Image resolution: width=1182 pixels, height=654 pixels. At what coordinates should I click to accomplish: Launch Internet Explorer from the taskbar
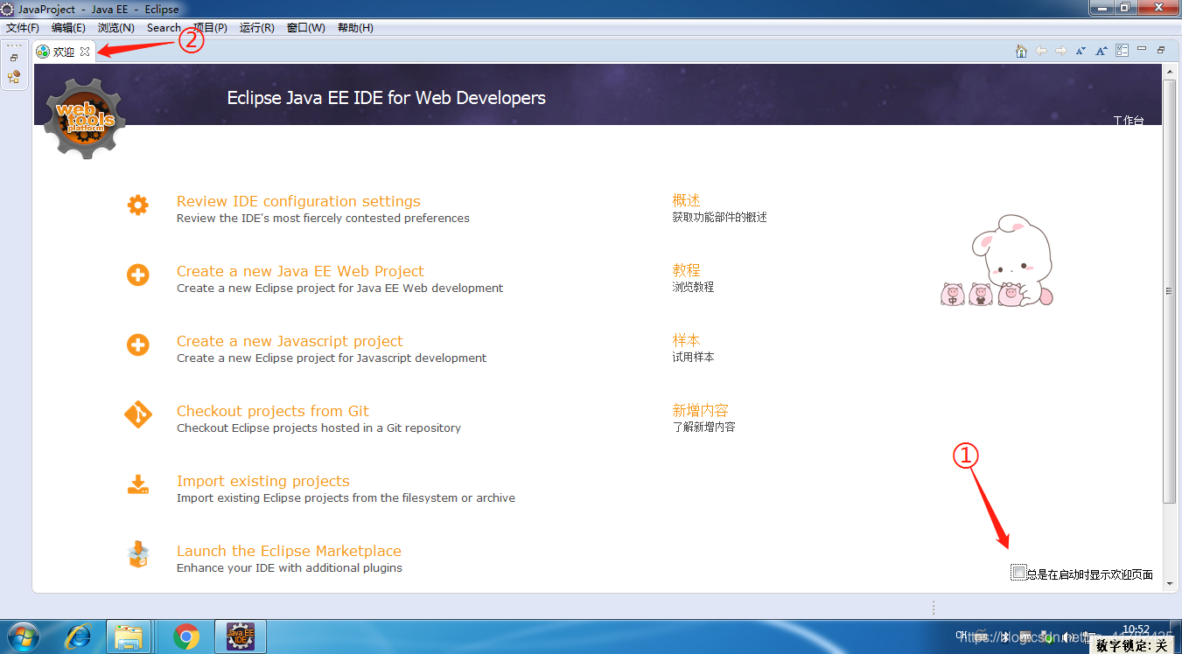pos(78,637)
